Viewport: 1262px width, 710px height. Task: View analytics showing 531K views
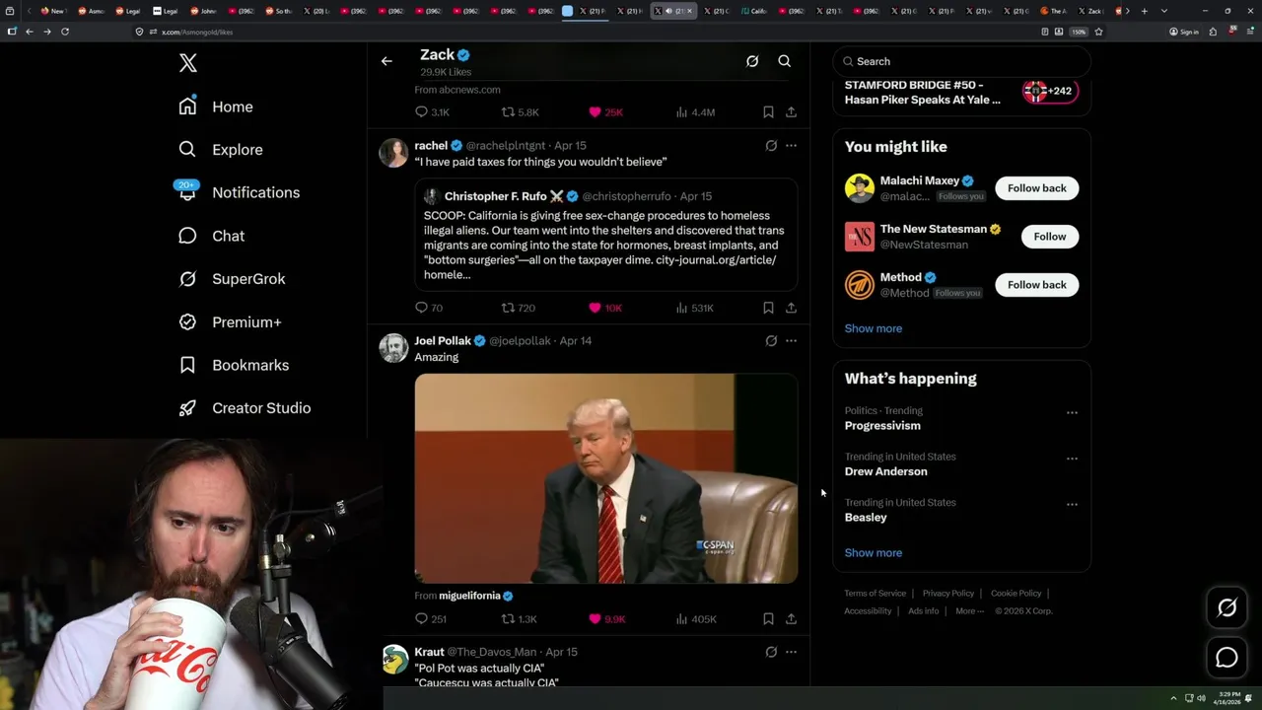[695, 308]
